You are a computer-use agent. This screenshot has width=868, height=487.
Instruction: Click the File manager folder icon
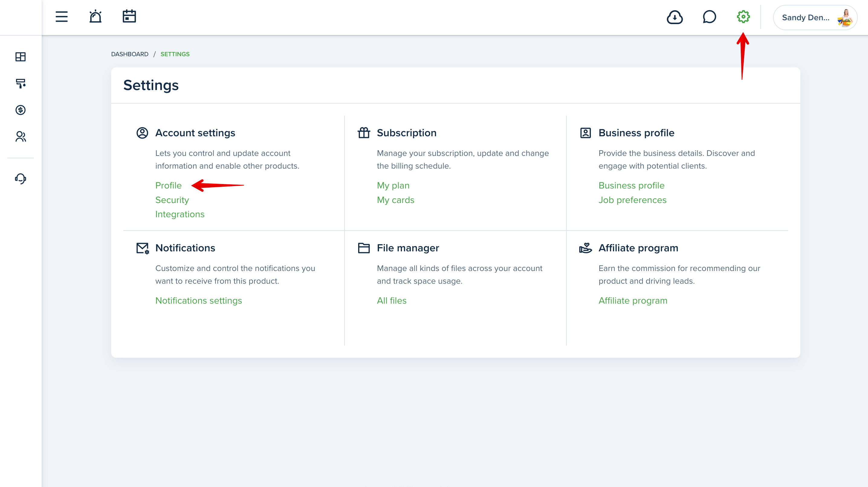(x=364, y=248)
